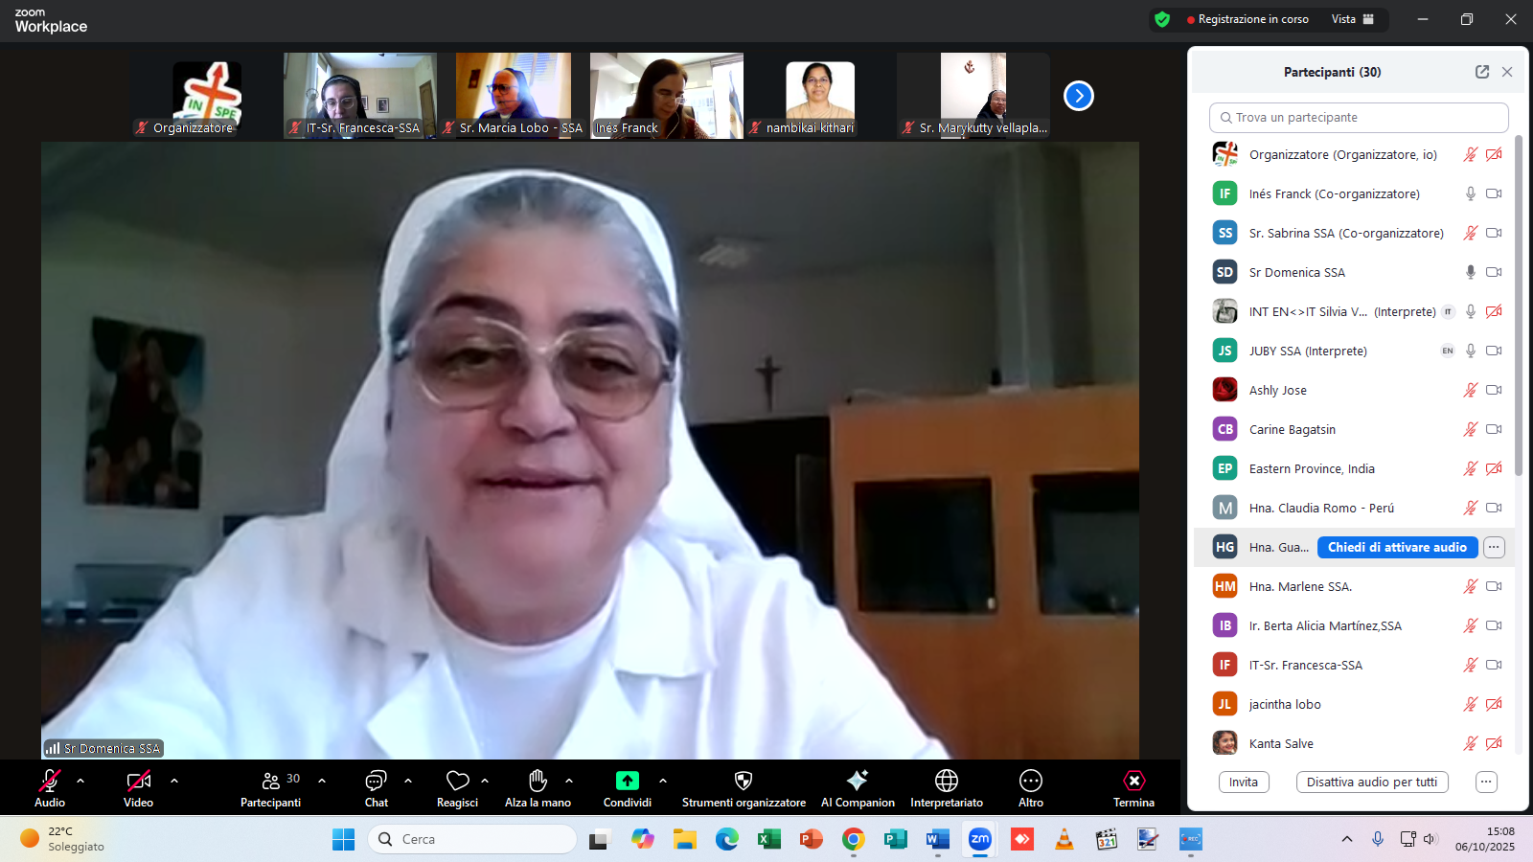Toggle Sr Domenica SSA microphone icon
The image size is (1533, 862).
(1470, 272)
